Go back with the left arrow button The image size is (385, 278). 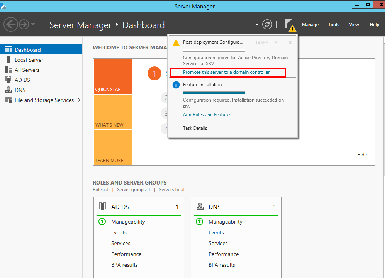click(11, 24)
